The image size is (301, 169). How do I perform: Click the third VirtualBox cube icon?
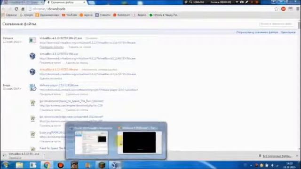point(32,72)
